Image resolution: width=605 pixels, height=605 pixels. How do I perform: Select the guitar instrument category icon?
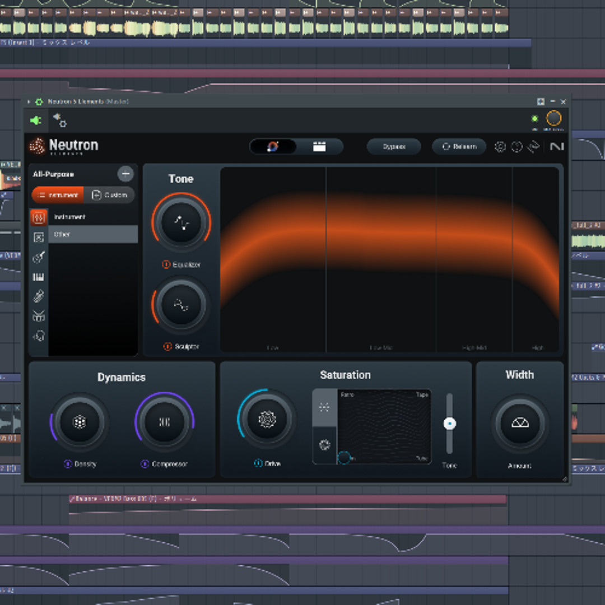click(39, 256)
